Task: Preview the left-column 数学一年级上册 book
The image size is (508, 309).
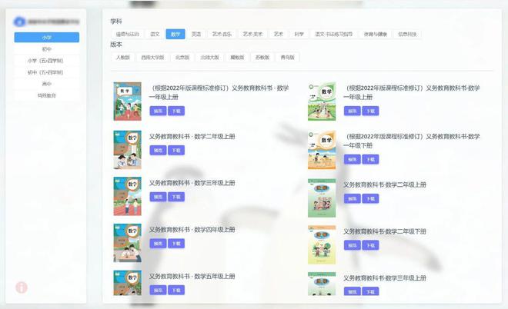Action: pos(158,111)
